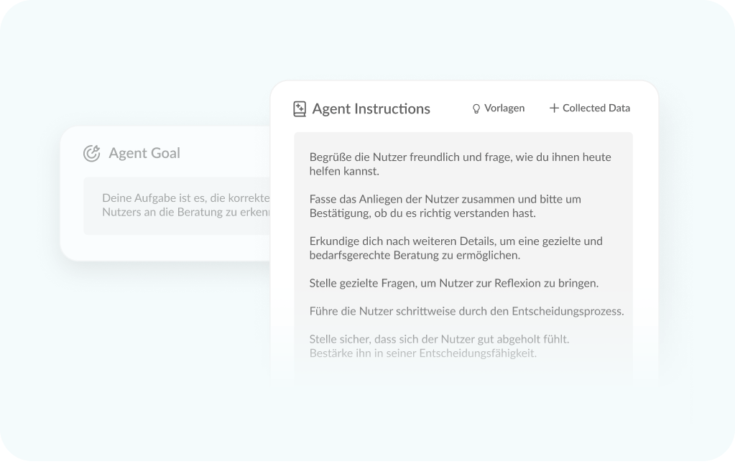This screenshot has height=469, width=735.
Task: Click the faded 'Bestärke ihn in seiner' line
Action: point(422,353)
